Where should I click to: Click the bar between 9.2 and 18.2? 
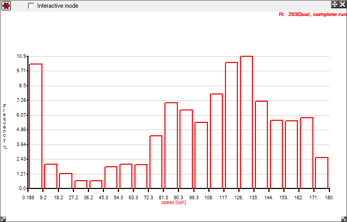point(51,176)
